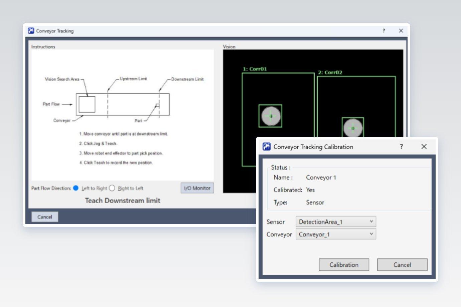461x307 pixels.
Task: Select the gear part in Corr01 region
Action: (271, 116)
